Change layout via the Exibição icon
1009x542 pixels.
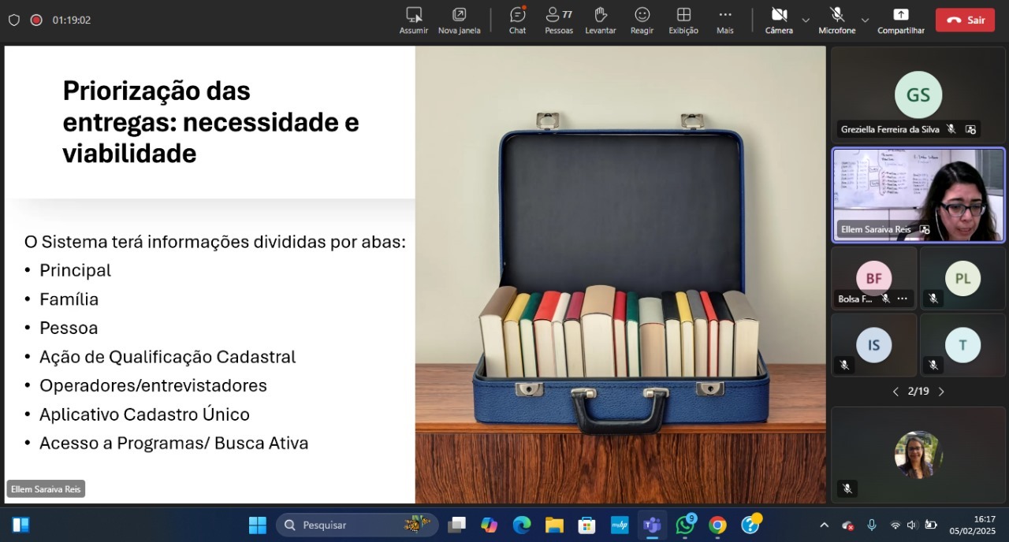683,20
